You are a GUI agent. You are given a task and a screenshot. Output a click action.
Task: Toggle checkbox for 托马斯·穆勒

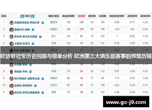[x=30, y=65]
